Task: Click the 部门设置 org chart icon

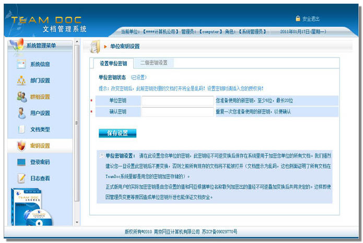Action: point(21,80)
